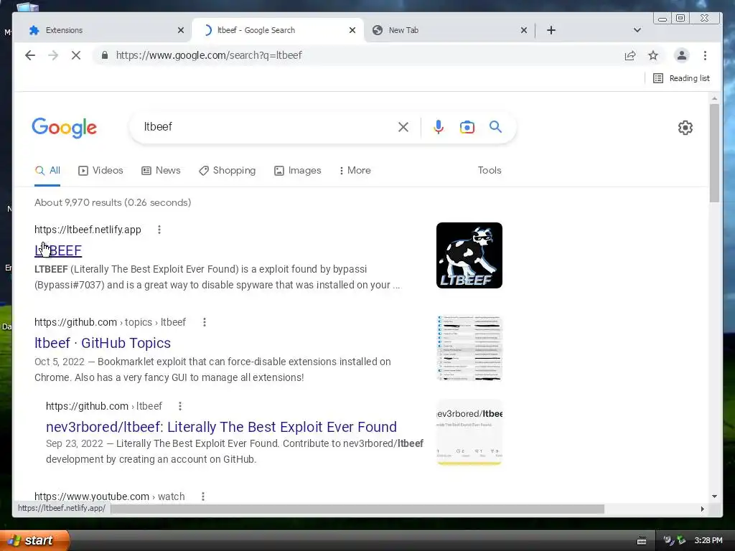Switch to Images results

tap(298, 171)
